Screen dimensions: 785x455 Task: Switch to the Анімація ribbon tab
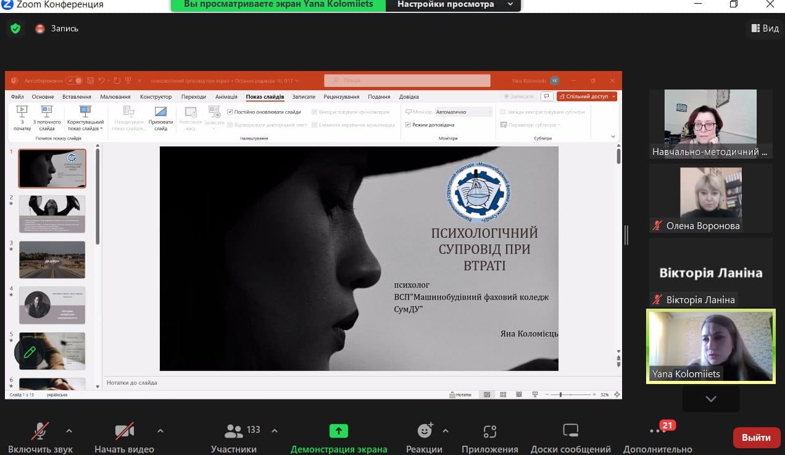pyautogui.click(x=226, y=97)
